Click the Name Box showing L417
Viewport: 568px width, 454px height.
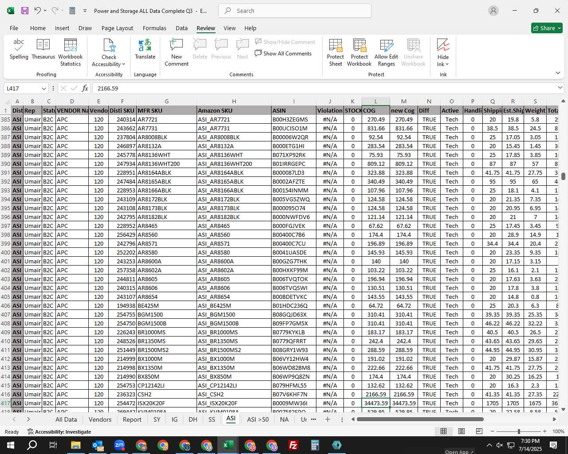(22, 89)
